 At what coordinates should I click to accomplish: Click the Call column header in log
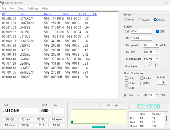tap(23, 14)
